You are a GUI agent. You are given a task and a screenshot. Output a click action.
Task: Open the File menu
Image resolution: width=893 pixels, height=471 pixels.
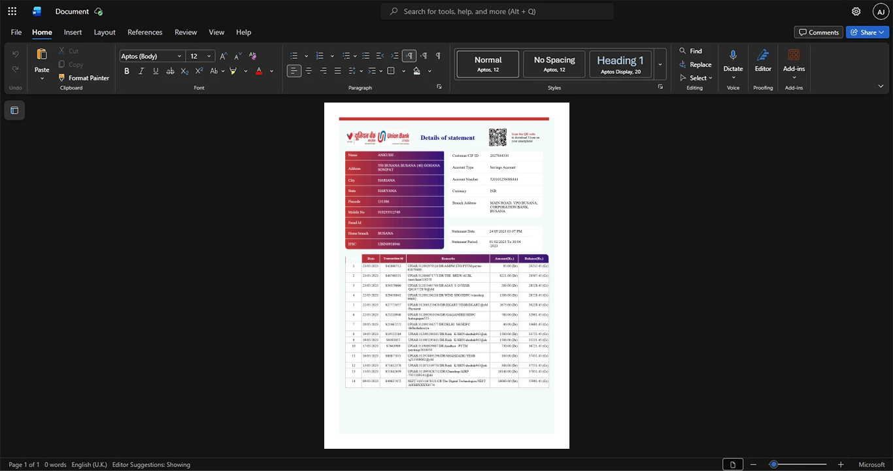16,32
